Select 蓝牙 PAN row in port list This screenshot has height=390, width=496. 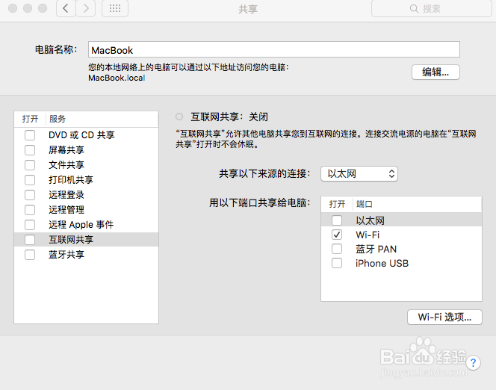[401, 249]
